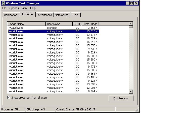Sort by the Image Name column header
The height and width of the screenshot is (121, 193).
(26, 24)
